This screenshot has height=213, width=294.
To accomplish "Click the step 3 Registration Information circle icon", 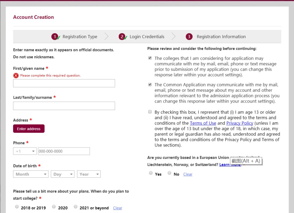I will [189, 37].
